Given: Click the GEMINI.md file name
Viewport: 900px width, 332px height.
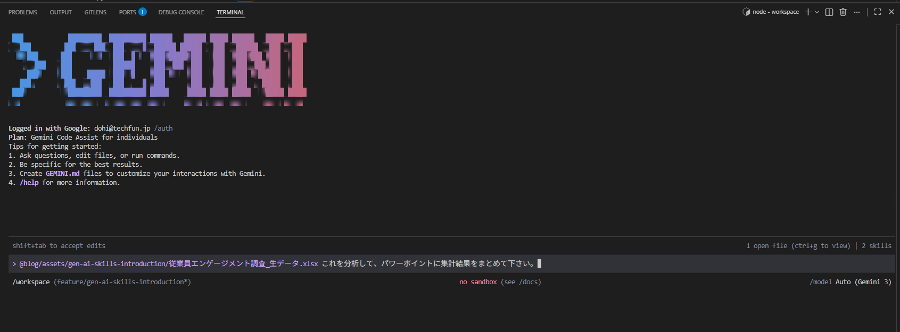Looking at the screenshot, I should point(62,174).
